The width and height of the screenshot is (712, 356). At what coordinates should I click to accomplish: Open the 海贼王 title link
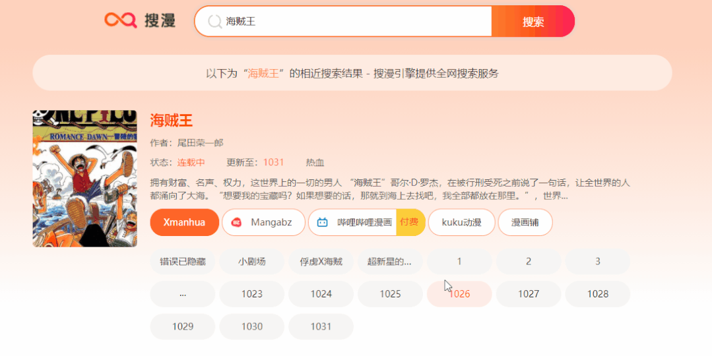172,121
